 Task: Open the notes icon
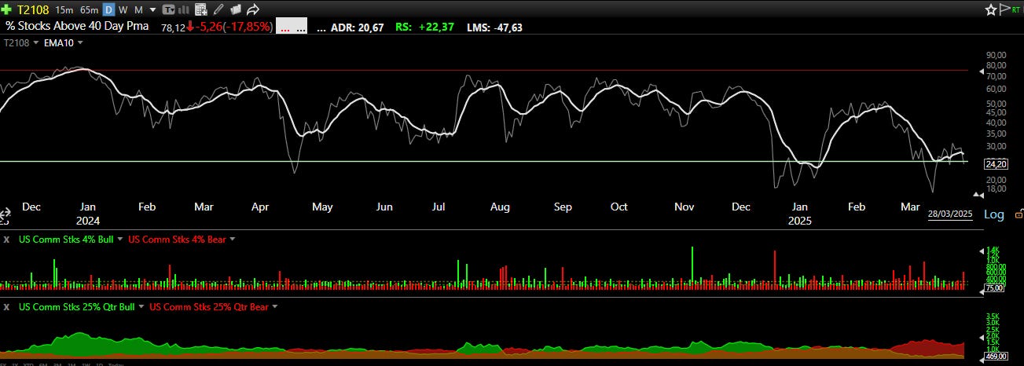pos(236,10)
